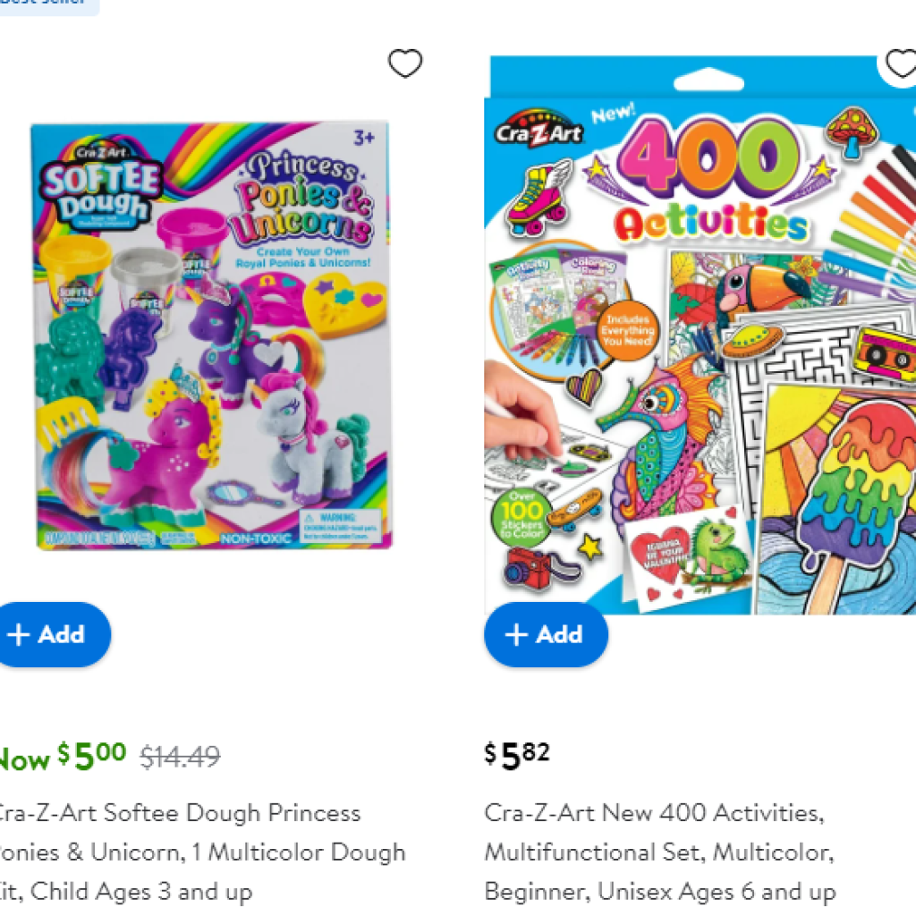916x916 pixels.
Task: Click the $5.82 price of 400 Activities
Action: [x=517, y=756]
